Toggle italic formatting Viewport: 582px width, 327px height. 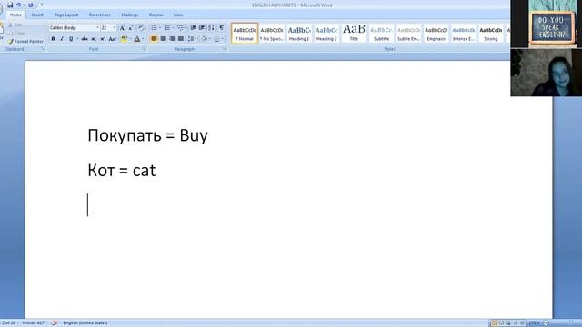tap(62, 39)
